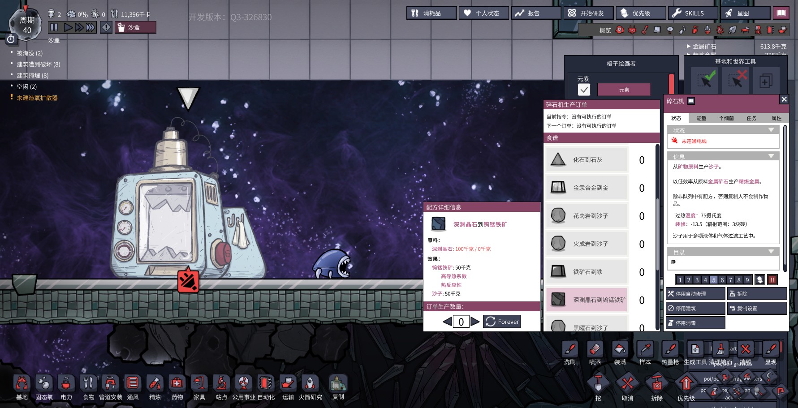Screen dimensions: 798x408
Task: Click the purple 元素 button in 格子绘画者
Action: [x=624, y=90]
